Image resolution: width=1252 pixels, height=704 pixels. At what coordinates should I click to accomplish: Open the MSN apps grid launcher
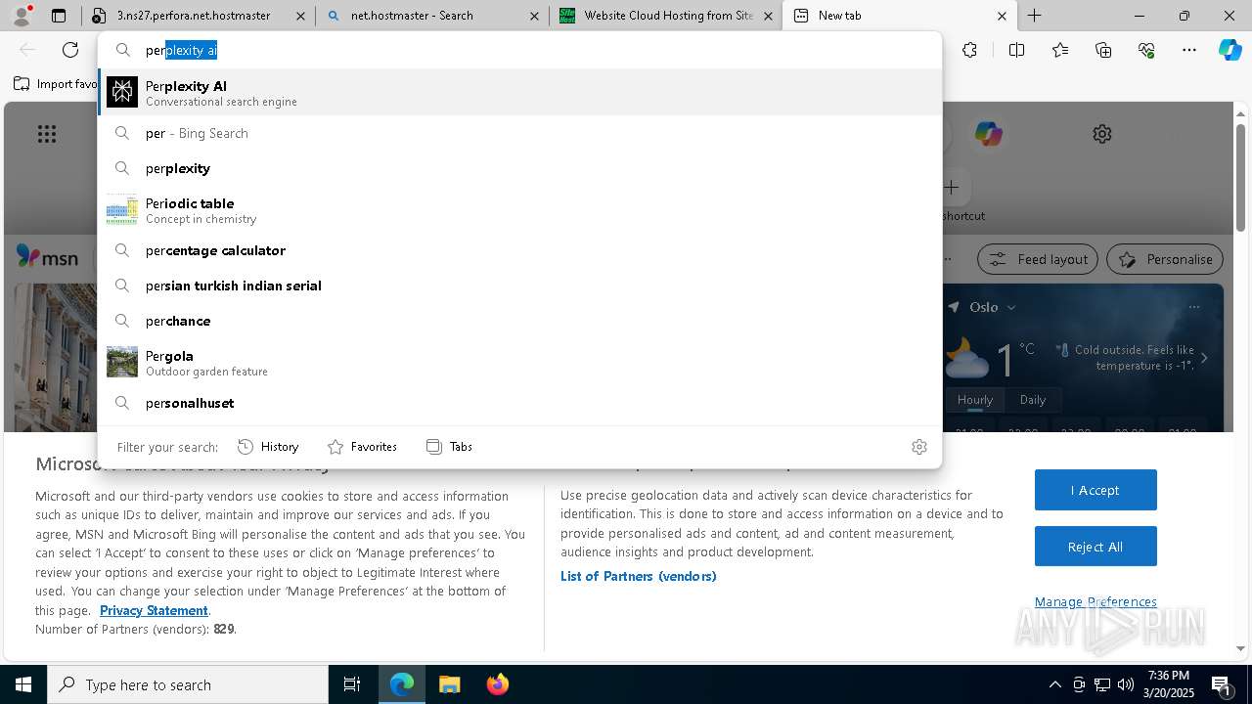(x=47, y=134)
